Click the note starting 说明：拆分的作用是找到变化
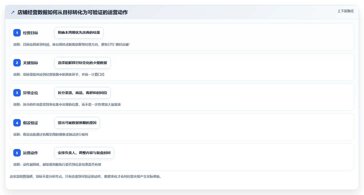 click(67, 104)
